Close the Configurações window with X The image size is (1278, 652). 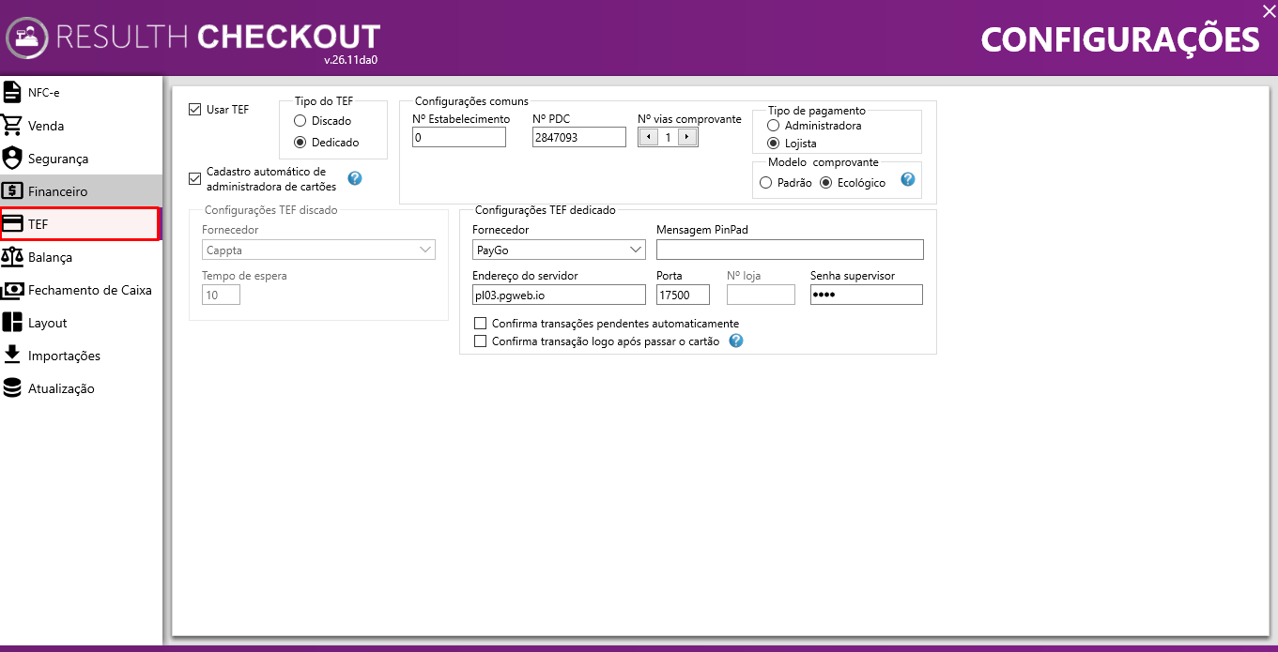pos(1269,10)
